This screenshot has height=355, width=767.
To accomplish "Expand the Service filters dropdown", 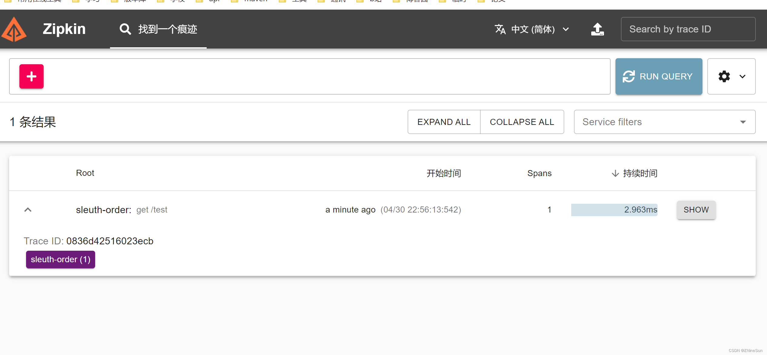I will click(743, 122).
